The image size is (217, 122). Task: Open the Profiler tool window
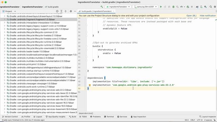point(26,117)
